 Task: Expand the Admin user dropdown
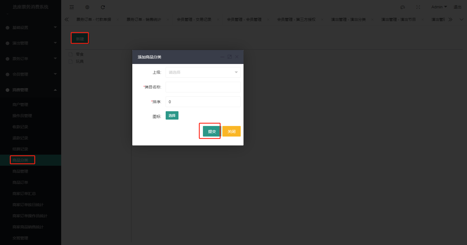(439, 7)
